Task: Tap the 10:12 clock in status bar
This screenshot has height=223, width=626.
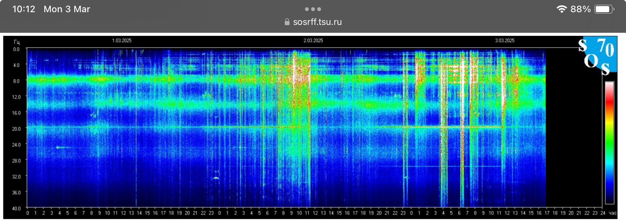Action: click(24, 9)
